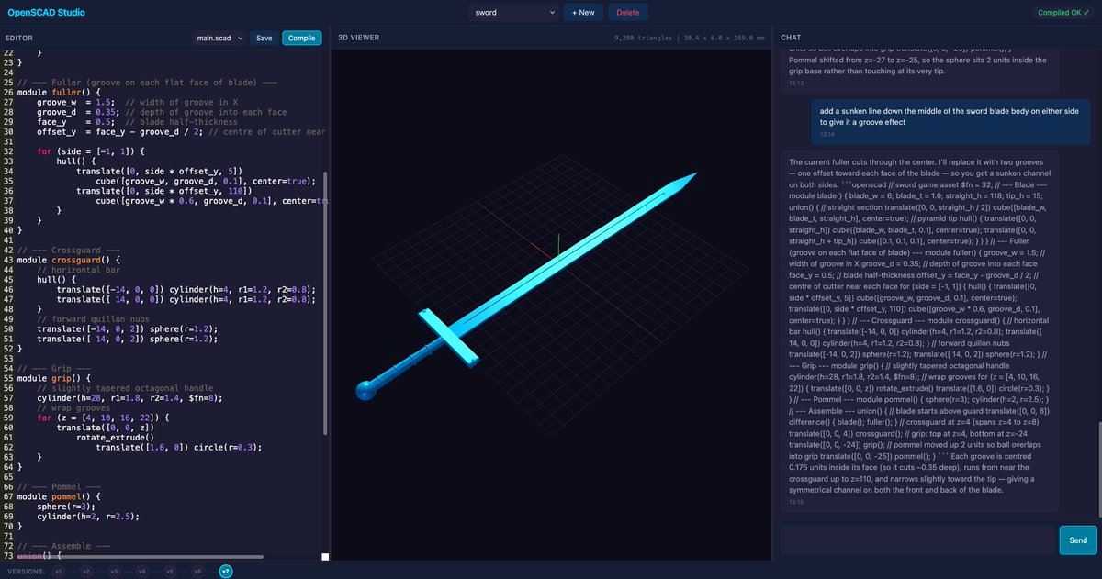
Task: Click the 13:15 chat timestamp
Action: [x=796, y=502]
